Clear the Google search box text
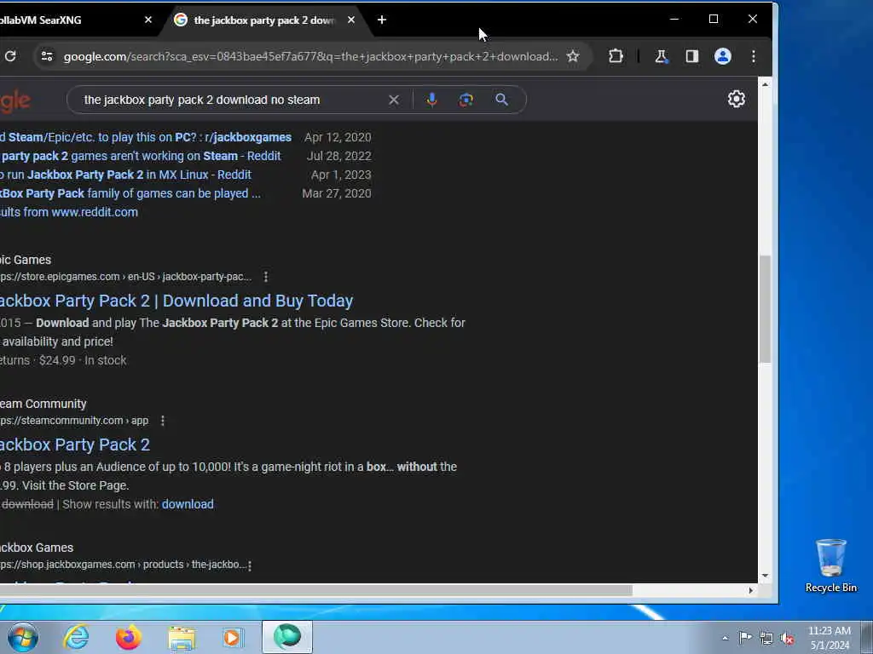873x654 pixels. tap(394, 100)
